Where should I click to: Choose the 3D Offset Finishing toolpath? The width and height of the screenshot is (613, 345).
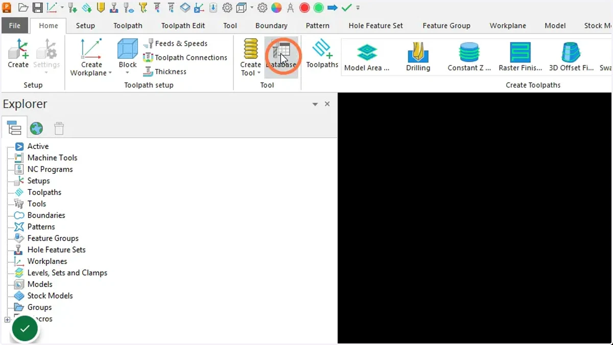(571, 57)
